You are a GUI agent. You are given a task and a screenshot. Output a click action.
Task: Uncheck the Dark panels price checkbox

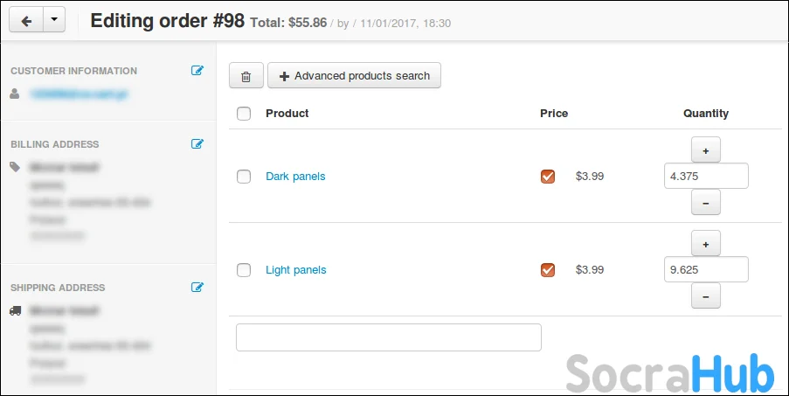tap(548, 177)
